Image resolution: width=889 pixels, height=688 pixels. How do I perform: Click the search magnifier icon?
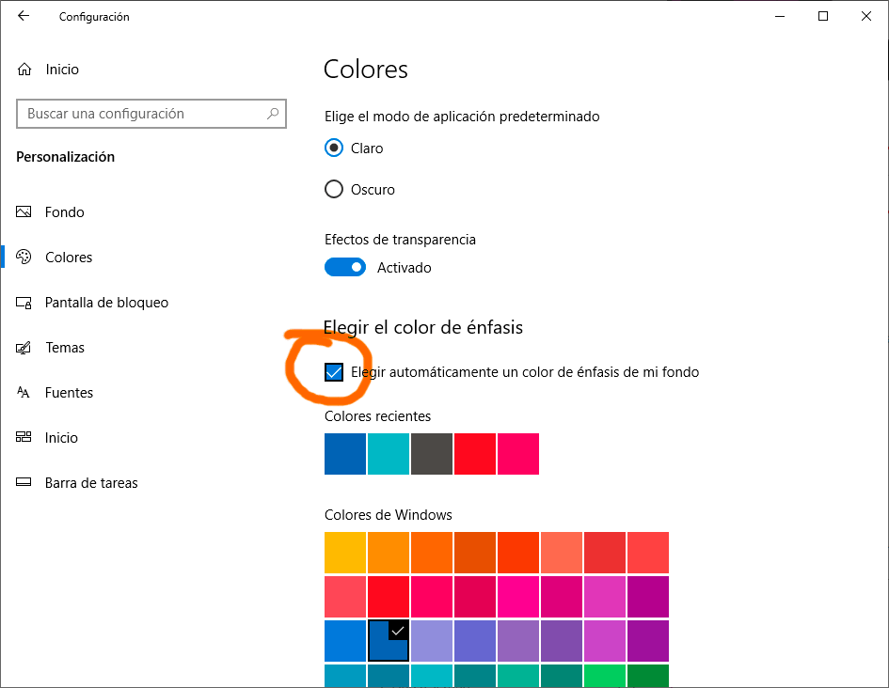click(x=273, y=114)
